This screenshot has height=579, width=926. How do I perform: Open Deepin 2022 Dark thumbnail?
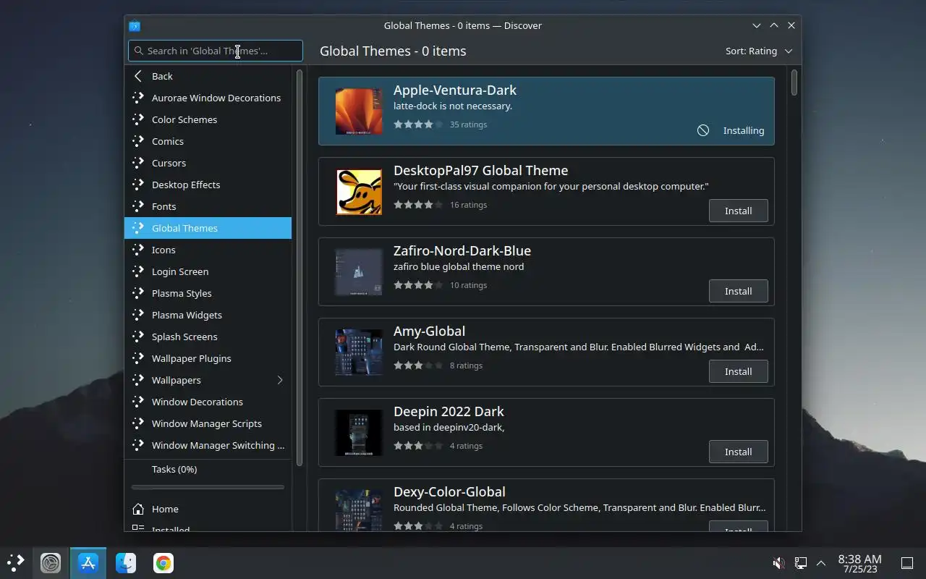coord(359,433)
